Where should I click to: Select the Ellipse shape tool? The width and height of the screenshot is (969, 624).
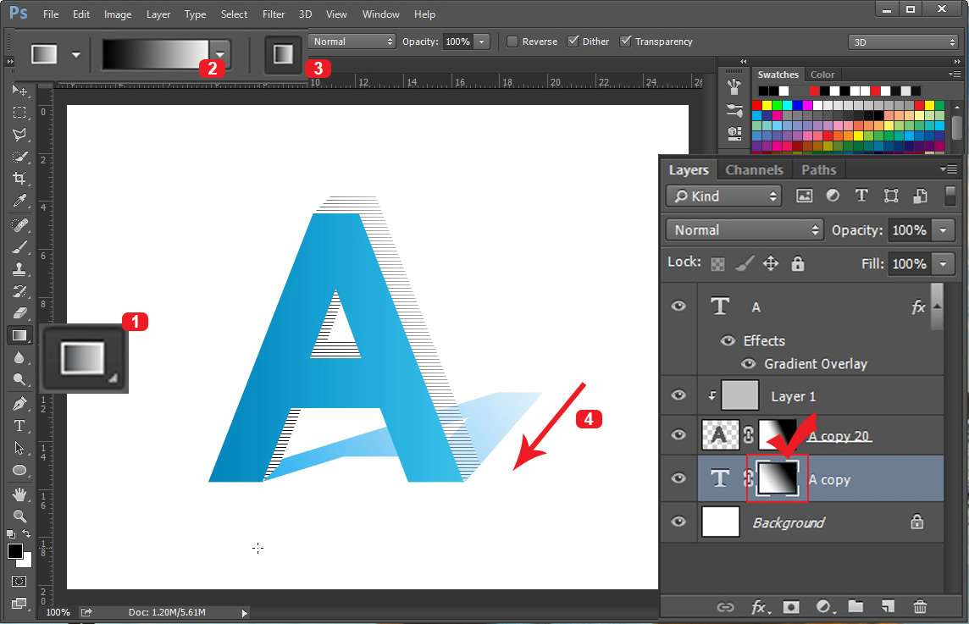tap(19, 470)
